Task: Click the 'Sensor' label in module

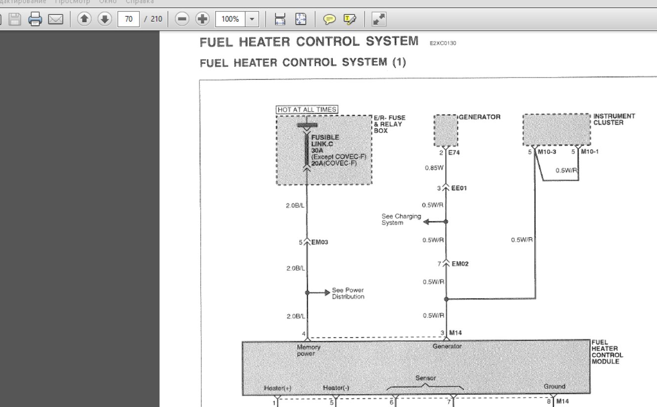Action: (x=425, y=378)
